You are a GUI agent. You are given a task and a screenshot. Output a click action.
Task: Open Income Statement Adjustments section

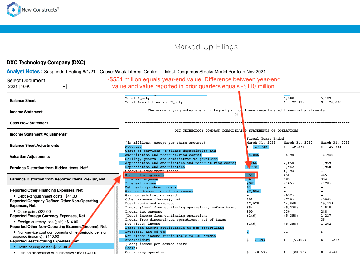coord(63,134)
